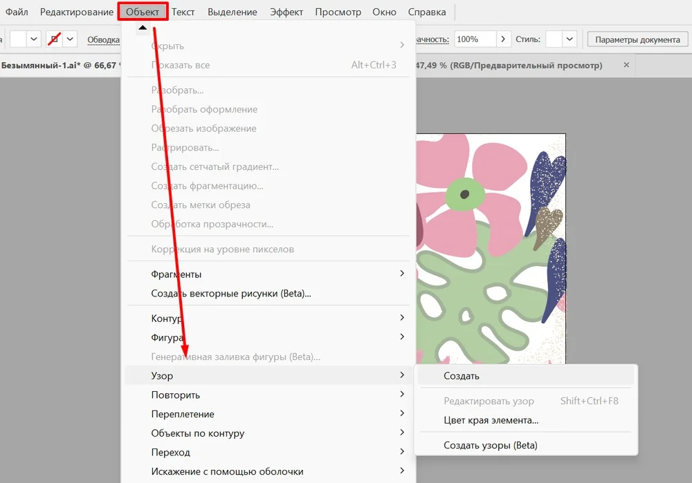
Task: Open the Искажение с помощью оболочки submenu
Action: (227, 471)
